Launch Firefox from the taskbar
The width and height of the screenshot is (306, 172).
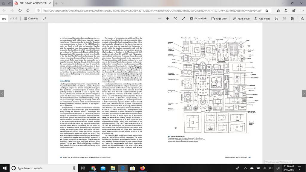click(x=143, y=168)
